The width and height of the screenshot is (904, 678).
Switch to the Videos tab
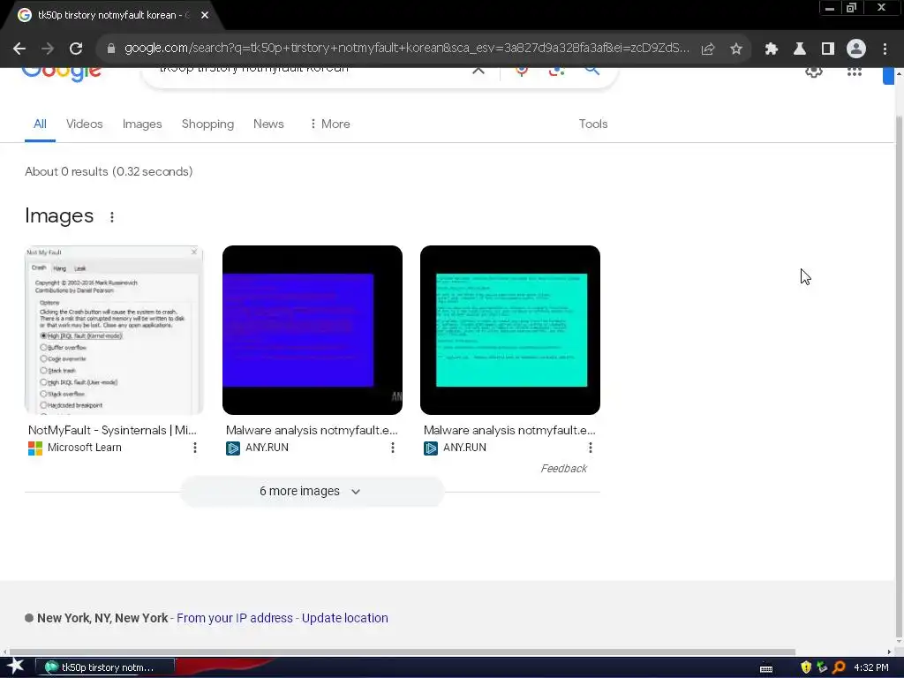point(84,124)
